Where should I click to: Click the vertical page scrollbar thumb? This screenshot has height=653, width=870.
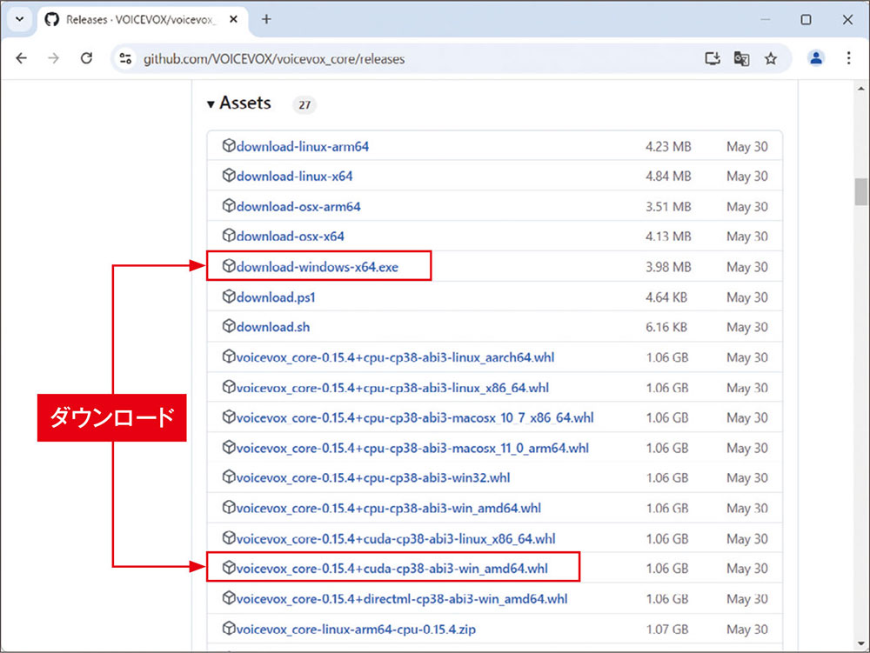pos(860,191)
